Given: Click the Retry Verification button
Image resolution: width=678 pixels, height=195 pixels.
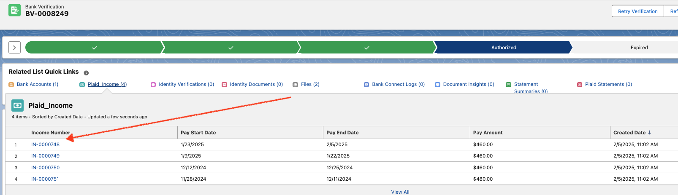Looking at the screenshot, I should (637, 11).
